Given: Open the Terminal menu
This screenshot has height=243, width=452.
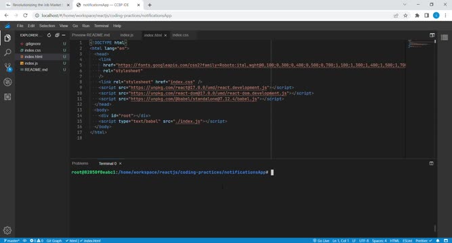Looking at the screenshot, I should (x=101, y=26).
